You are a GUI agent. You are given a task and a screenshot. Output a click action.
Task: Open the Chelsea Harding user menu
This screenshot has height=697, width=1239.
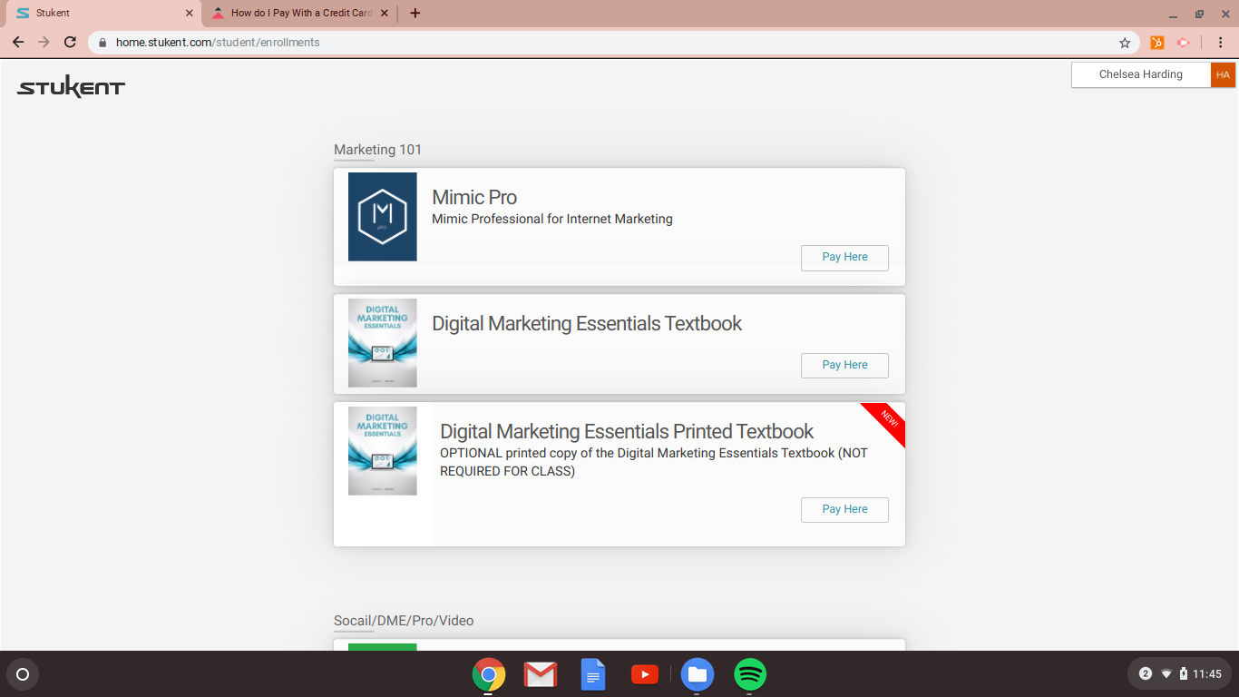coord(1140,74)
